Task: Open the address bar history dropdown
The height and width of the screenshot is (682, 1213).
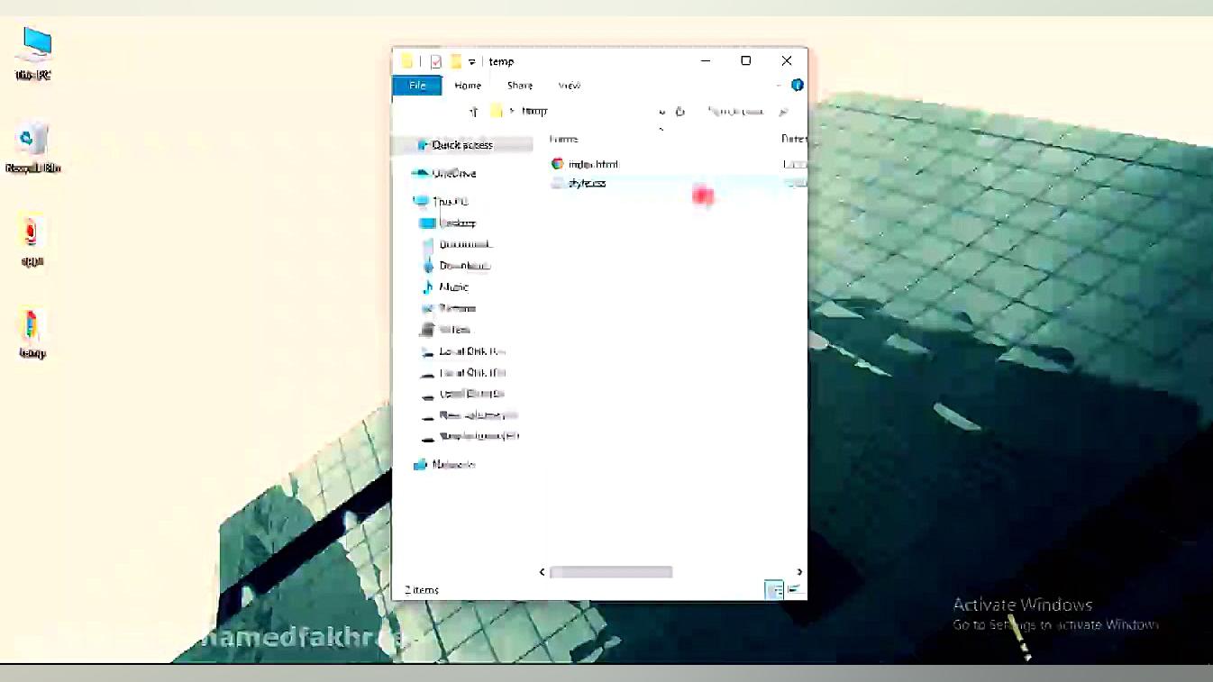Action: pyautogui.click(x=662, y=112)
